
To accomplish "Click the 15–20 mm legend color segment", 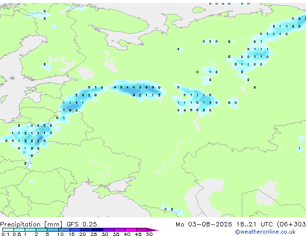I will click(x=75, y=230).
